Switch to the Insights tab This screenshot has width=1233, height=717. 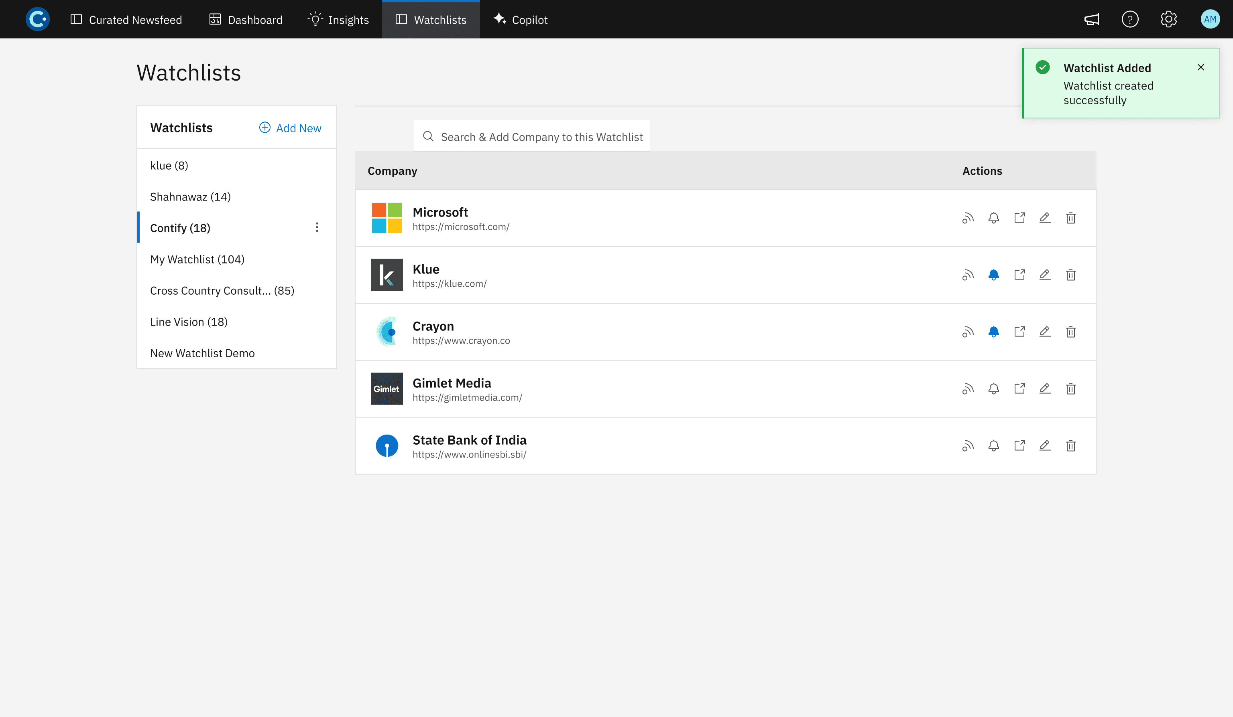pos(338,20)
